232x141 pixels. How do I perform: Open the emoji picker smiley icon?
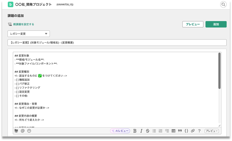(x=29, y=131)
